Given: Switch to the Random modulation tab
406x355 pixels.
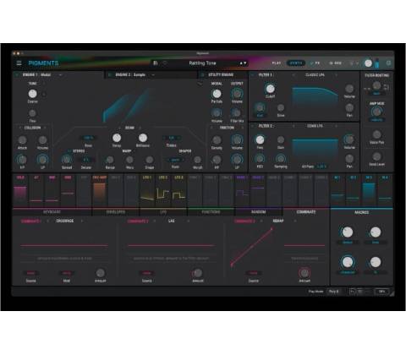Looking at the screenshot, I should coord(258,212).
